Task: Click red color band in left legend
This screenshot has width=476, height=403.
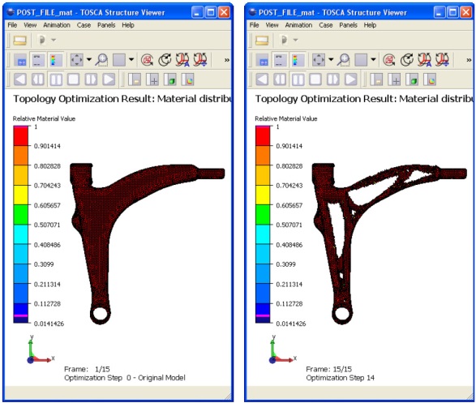Action: pyautogui.click(x=20, y=136)
